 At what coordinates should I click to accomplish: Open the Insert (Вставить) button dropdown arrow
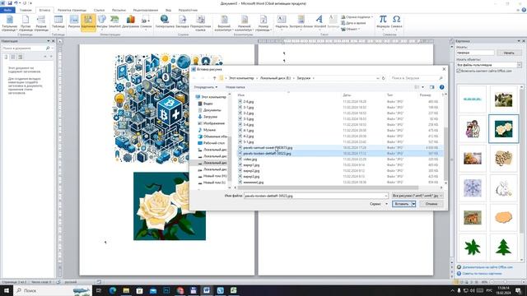coord(413,204)
